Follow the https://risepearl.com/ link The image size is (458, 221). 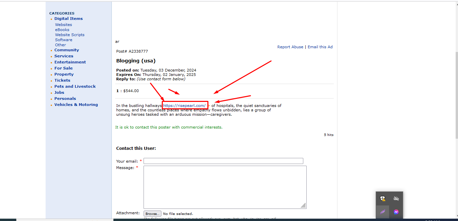tap(184, 106)
